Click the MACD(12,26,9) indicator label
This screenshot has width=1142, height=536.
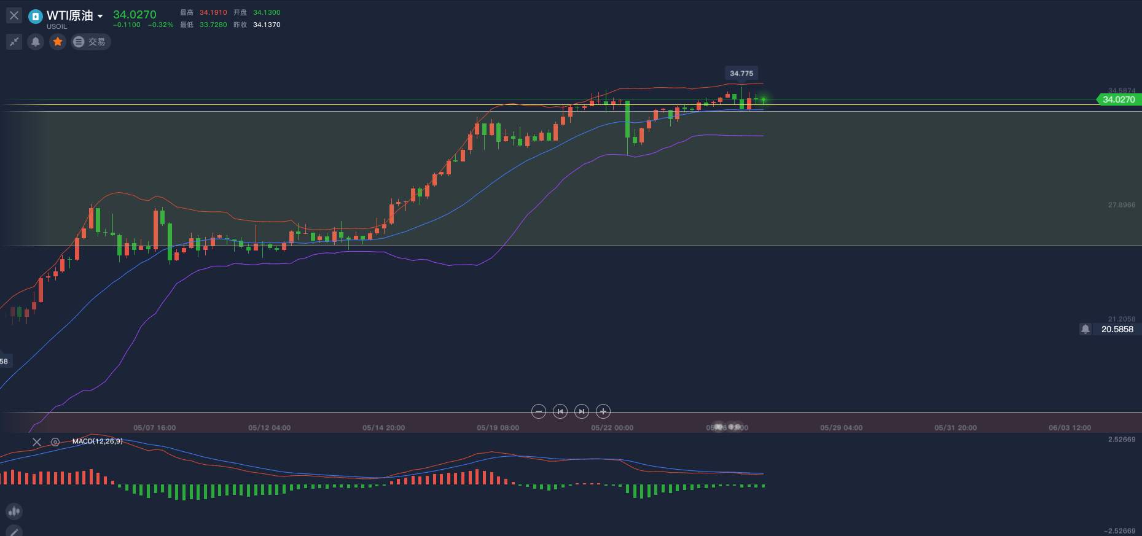(97, 441)
